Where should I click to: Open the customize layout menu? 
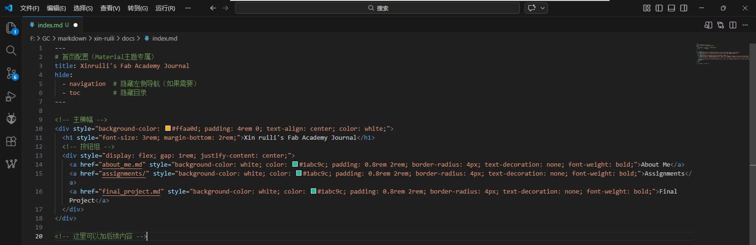click(x=647, y=8)
